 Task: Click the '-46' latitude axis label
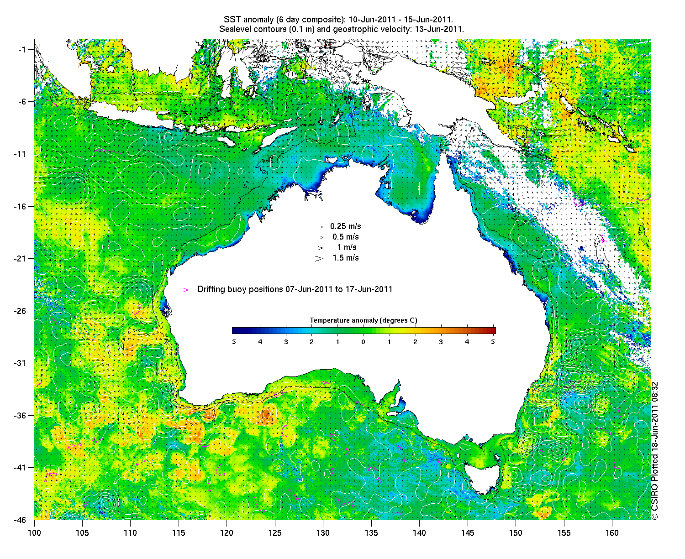(x=21, y=520)
